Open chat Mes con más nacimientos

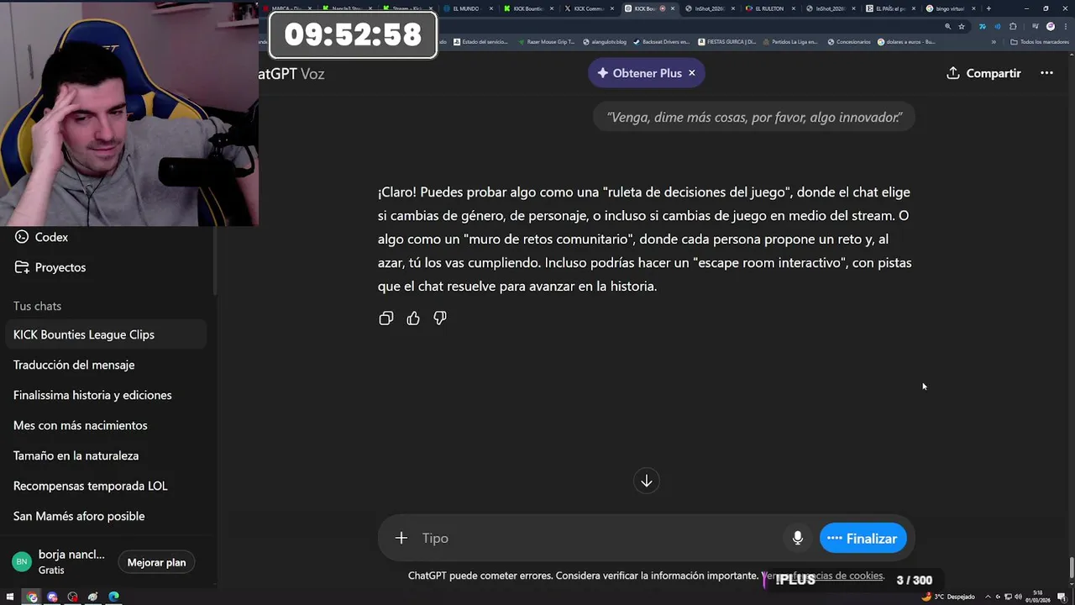[107, 425]
